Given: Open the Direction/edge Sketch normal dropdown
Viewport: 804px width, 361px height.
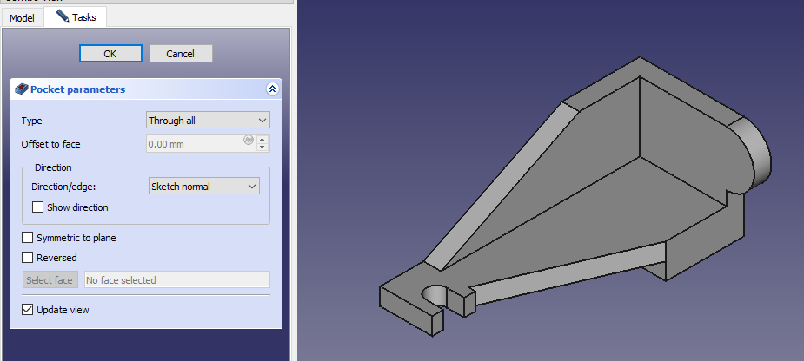Looking at the screenshot, I should coord(203,186).
